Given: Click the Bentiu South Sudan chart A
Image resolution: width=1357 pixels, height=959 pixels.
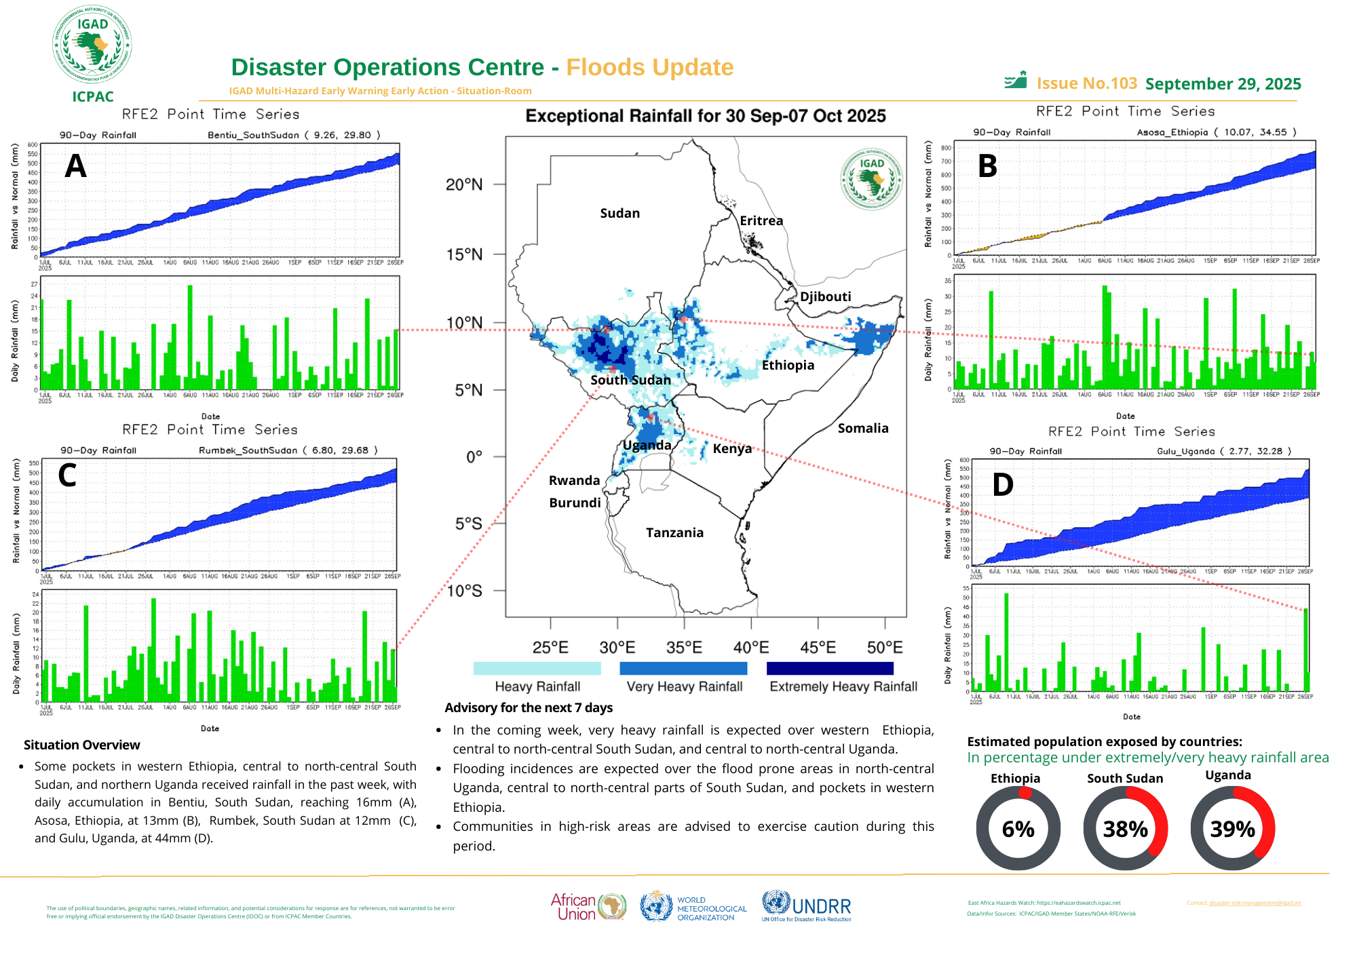Looking at the screenshot, I should (220, 200).
